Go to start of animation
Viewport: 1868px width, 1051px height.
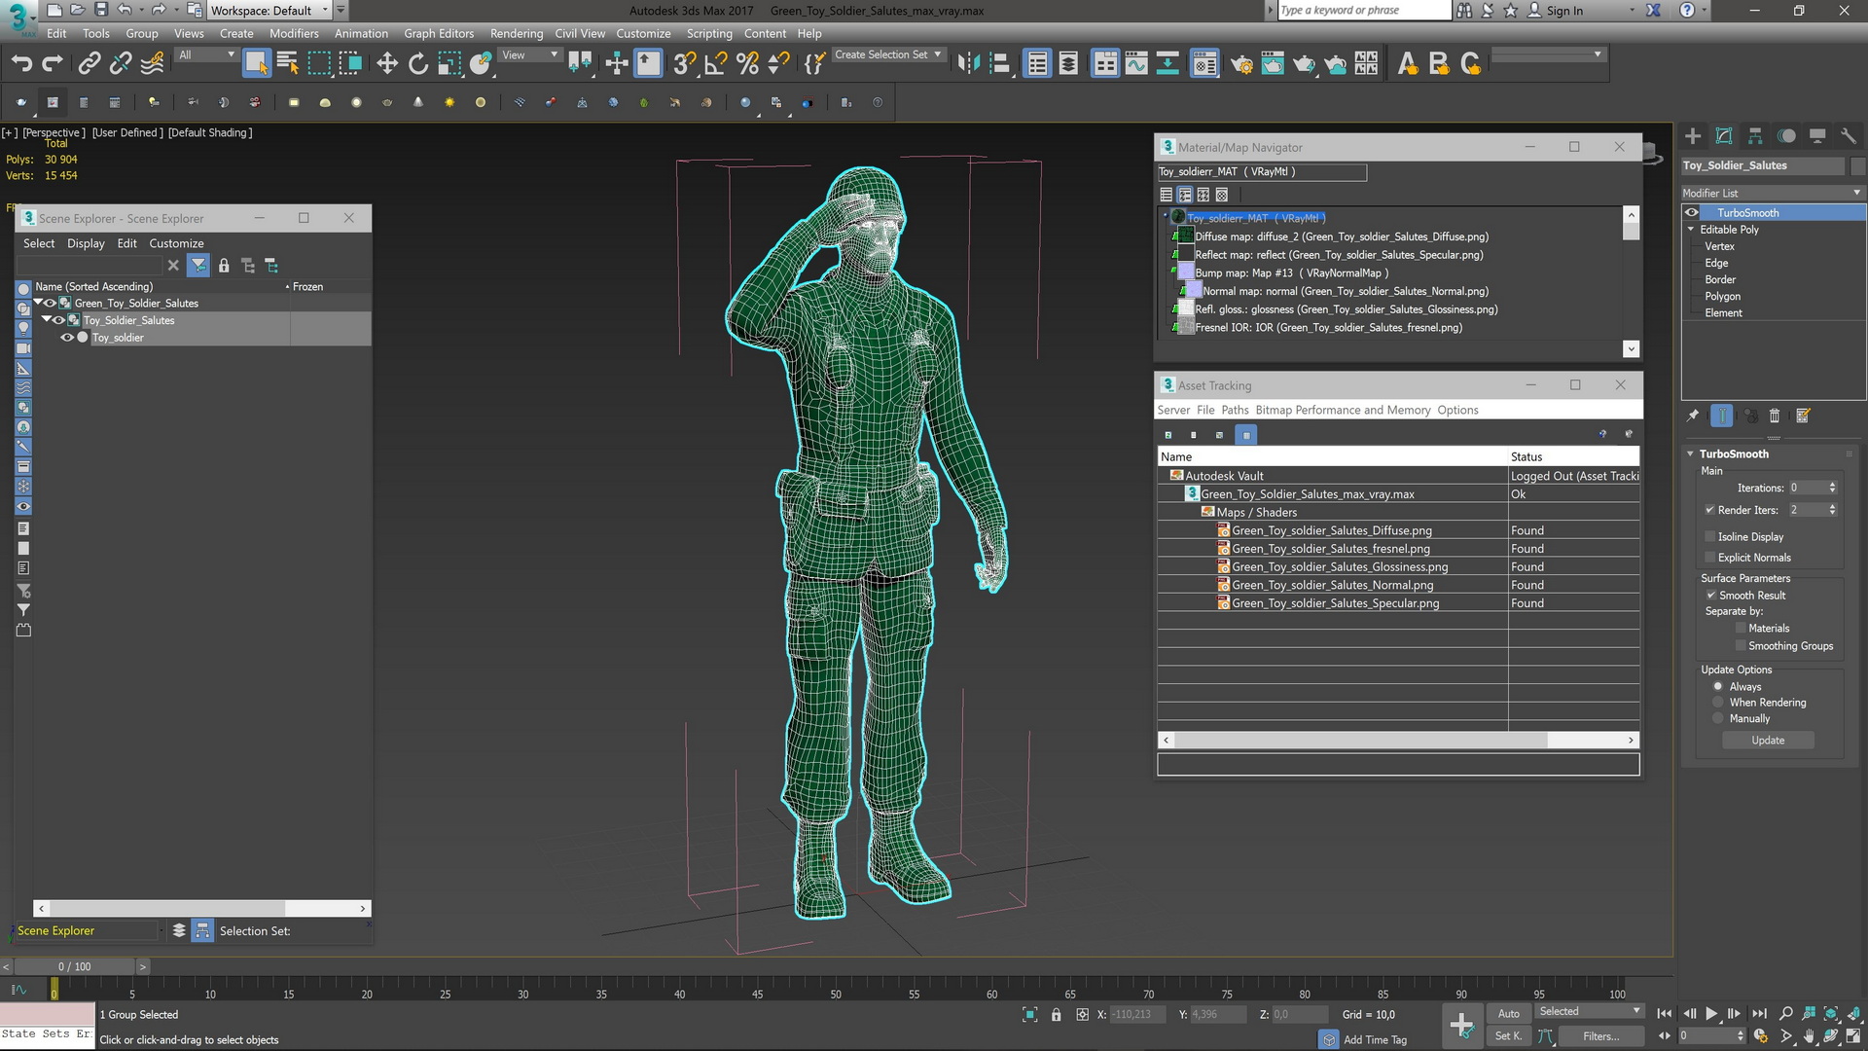point(1665,1013)
